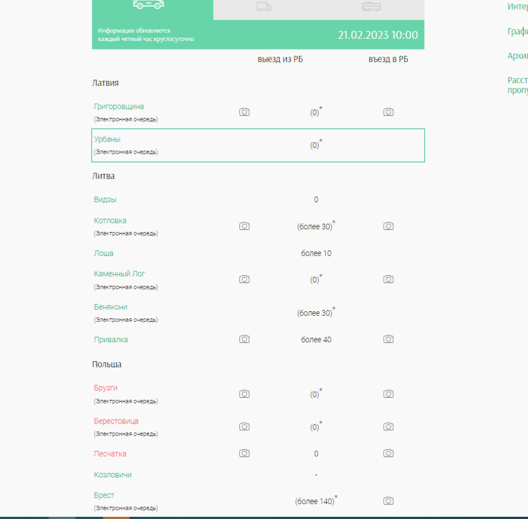Click the Видзы checkpoint link
Viewport: 528px width, 519px height.
tap(106, 199)
